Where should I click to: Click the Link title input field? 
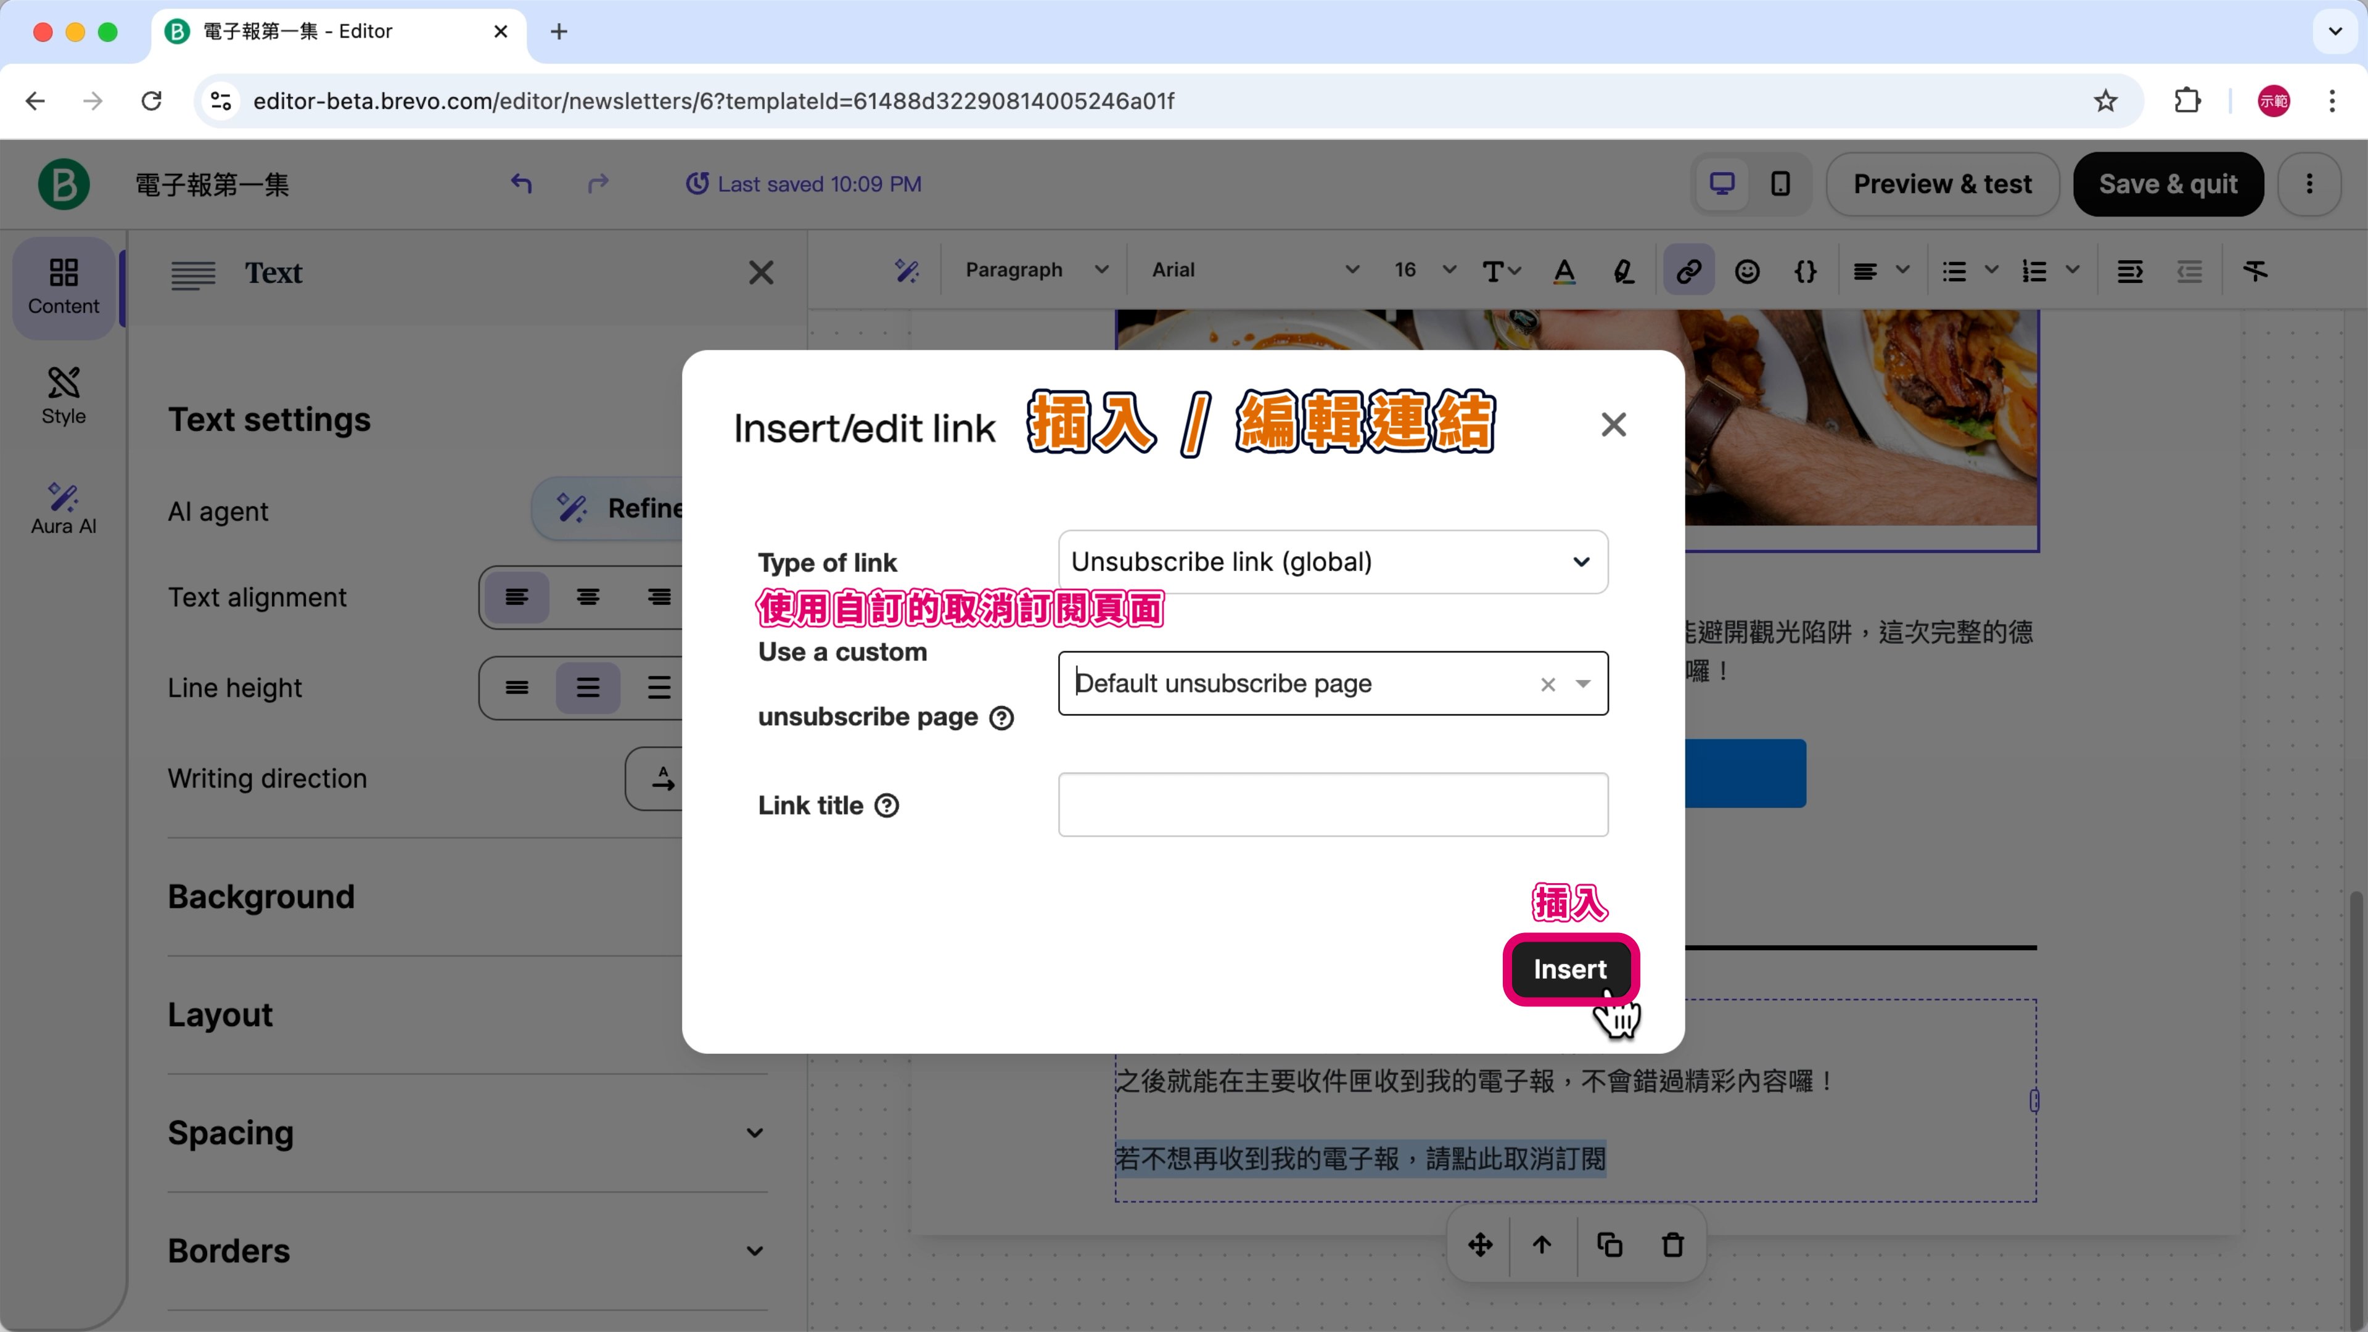tap(1332, 804)
